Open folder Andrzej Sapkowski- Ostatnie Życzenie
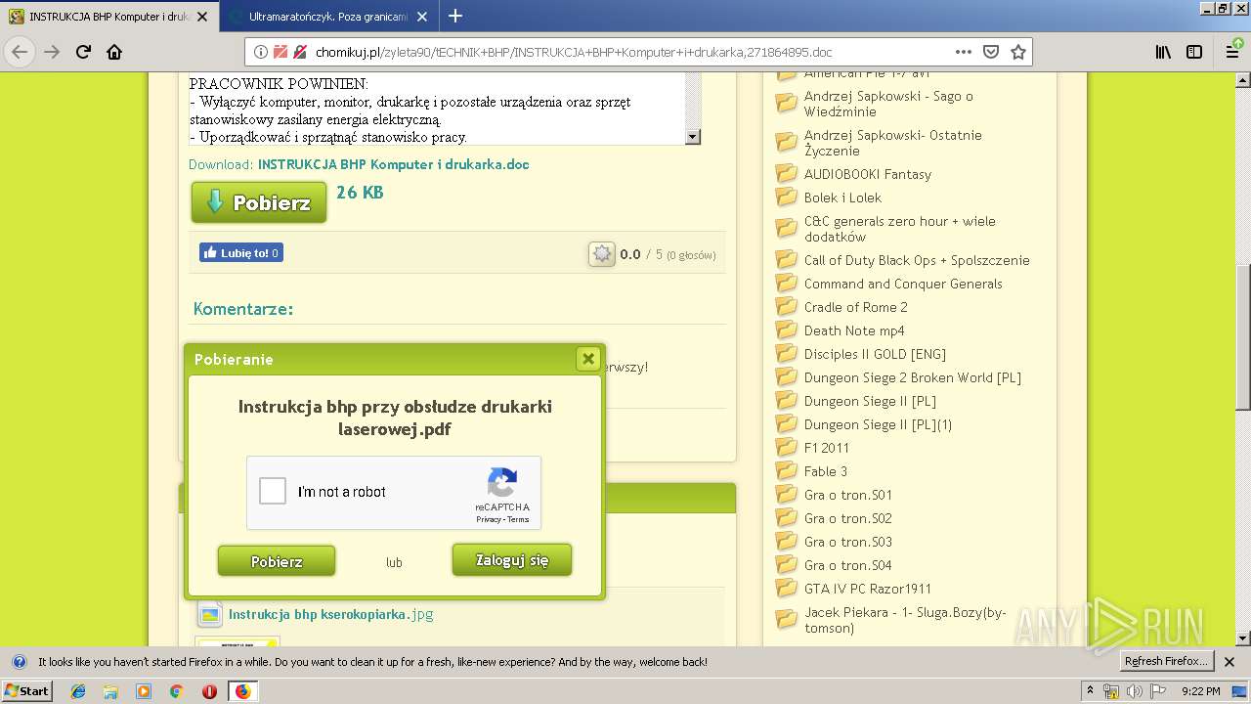The height and width of the screenshot is (704, 1251). click(892, 143)
